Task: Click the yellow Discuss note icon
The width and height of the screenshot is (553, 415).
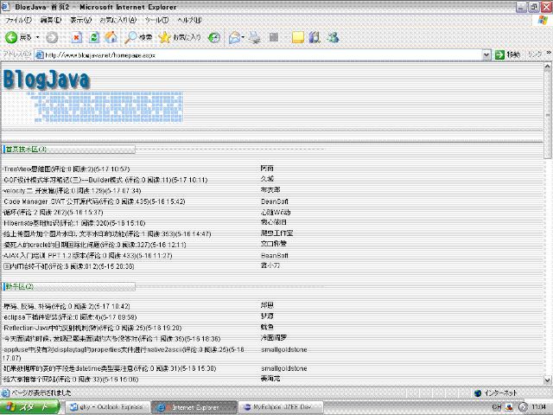Action: coord(297,37)
